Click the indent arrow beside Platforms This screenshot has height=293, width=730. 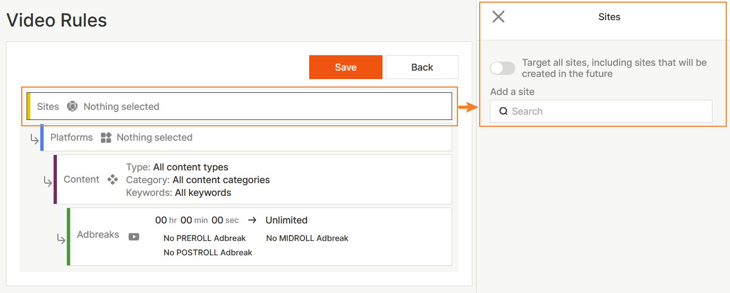(35, 140)
